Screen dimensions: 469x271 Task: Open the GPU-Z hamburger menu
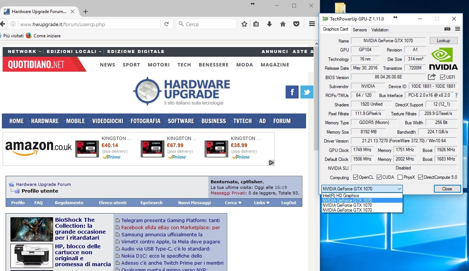point(457,29)
